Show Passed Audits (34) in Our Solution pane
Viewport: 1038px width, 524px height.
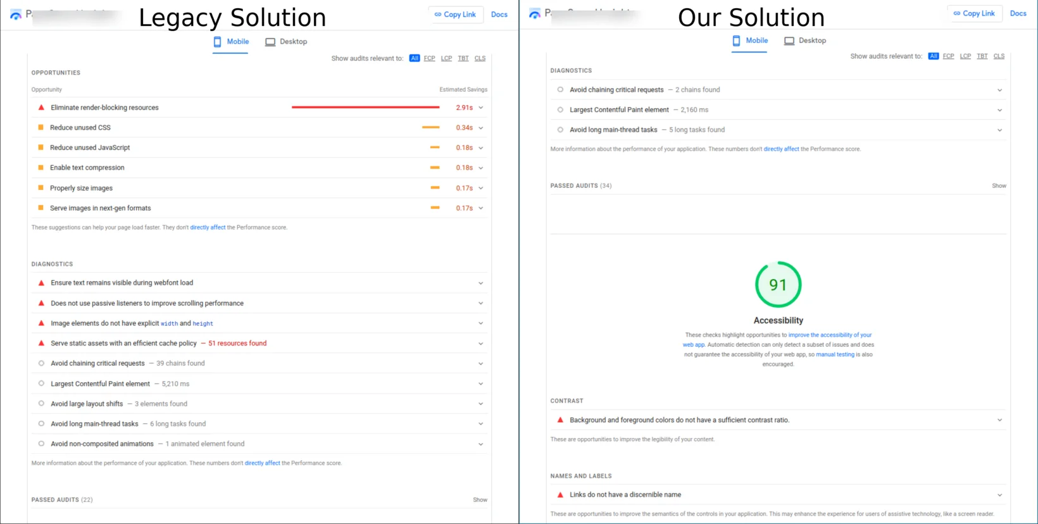coord(999,186)
